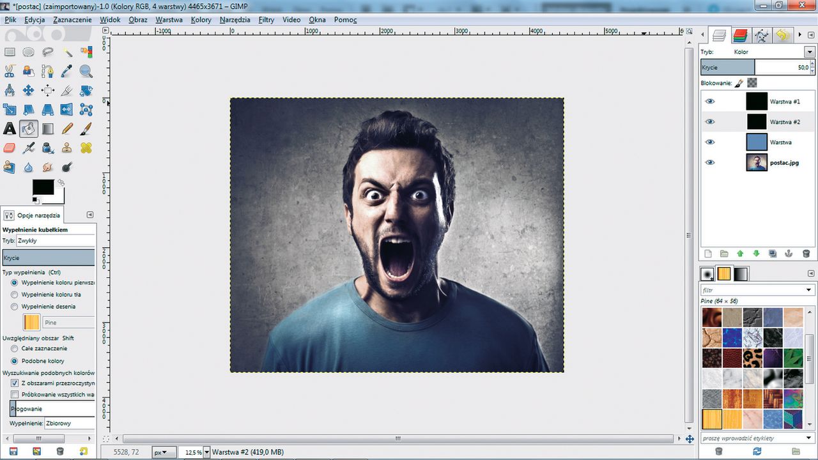818x460 pixels.
Task: Select the Paintbrush tool
Action: pos(86,128)
